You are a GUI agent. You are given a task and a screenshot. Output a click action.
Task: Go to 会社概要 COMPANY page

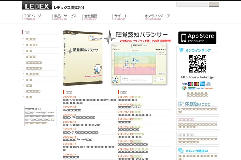[x=91, y=17]
